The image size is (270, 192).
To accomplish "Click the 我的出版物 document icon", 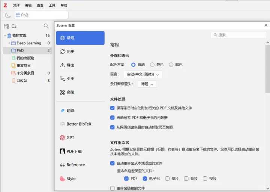I will pyautogui.click(x=13, y=58).
